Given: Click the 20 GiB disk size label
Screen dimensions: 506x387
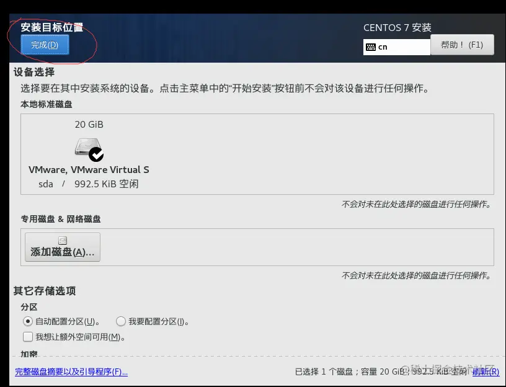Looking at the screenshot, I should (x=89, y=124).
